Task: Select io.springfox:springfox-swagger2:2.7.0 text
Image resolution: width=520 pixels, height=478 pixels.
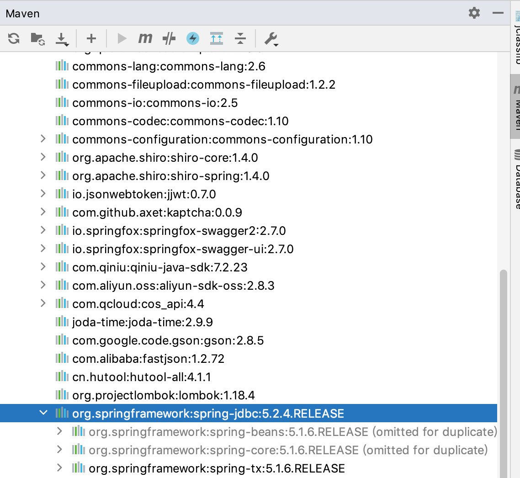Action: point(179,231)
